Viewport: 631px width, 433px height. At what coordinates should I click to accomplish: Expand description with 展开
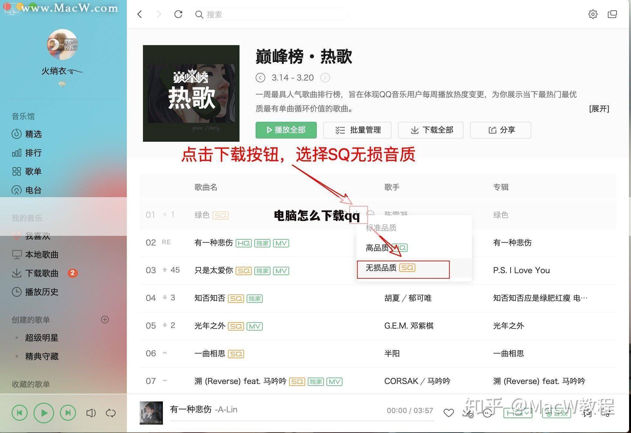599,109
